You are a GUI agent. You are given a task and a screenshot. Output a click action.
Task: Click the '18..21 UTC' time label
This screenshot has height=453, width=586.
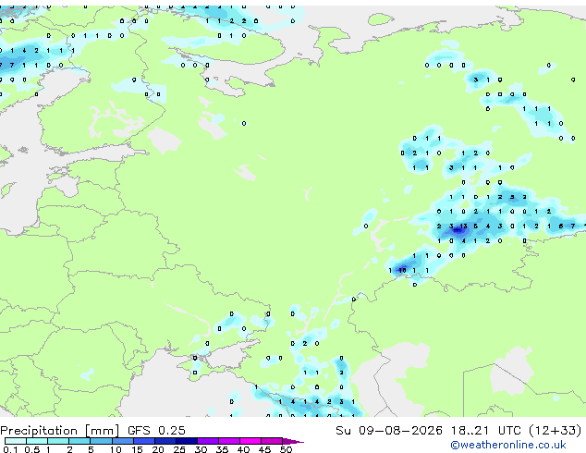click(x=486, y=431)
